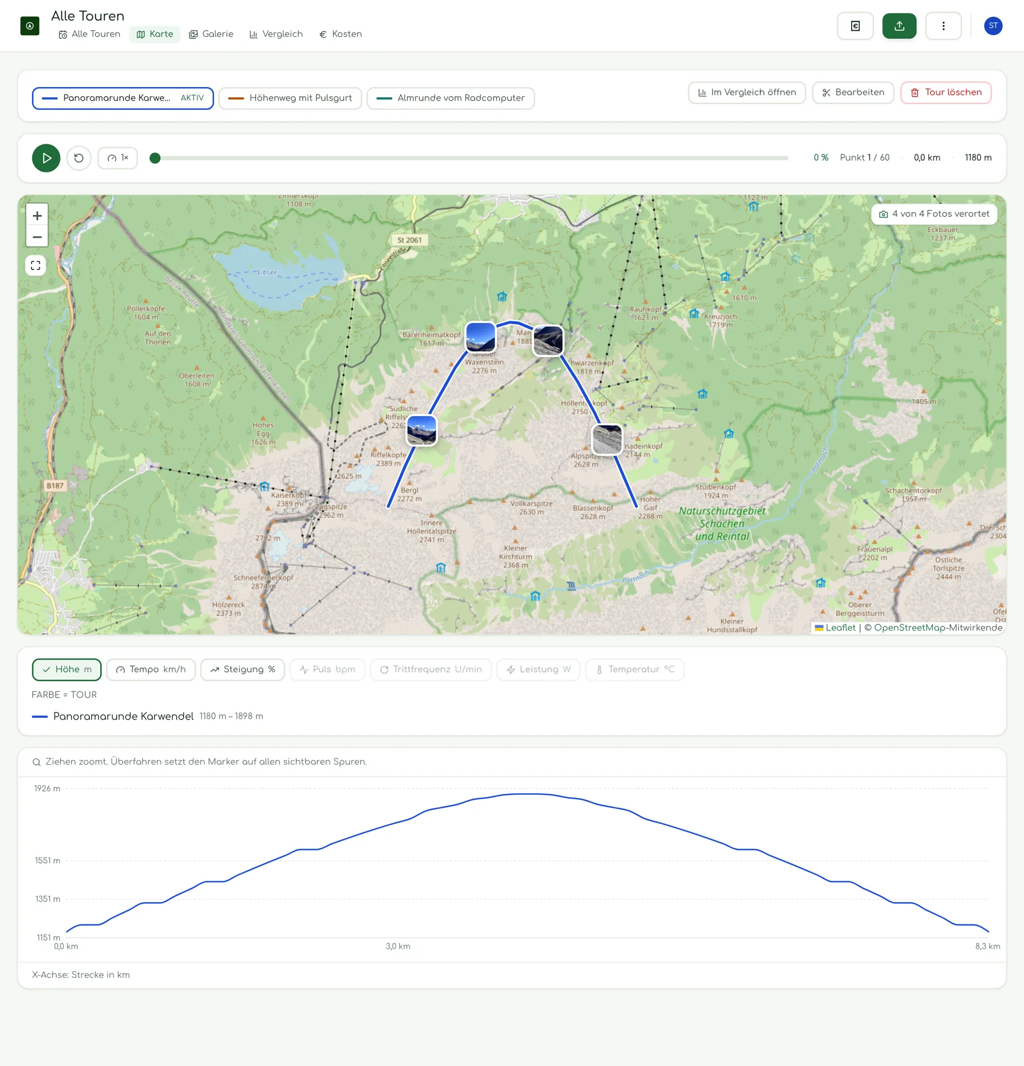The image size is (1024, 1066).
Task: Click the Trittfrequenz U/min chip
Action: coord(431,670)
